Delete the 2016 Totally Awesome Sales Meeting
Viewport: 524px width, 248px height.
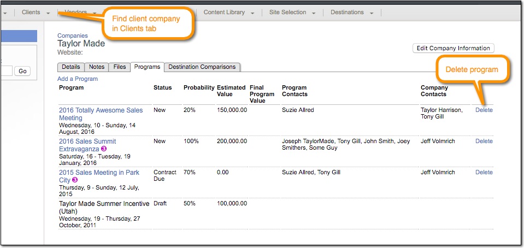(x=484, y=110)
